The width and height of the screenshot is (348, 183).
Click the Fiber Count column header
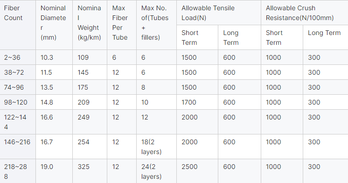pos(18,25)
